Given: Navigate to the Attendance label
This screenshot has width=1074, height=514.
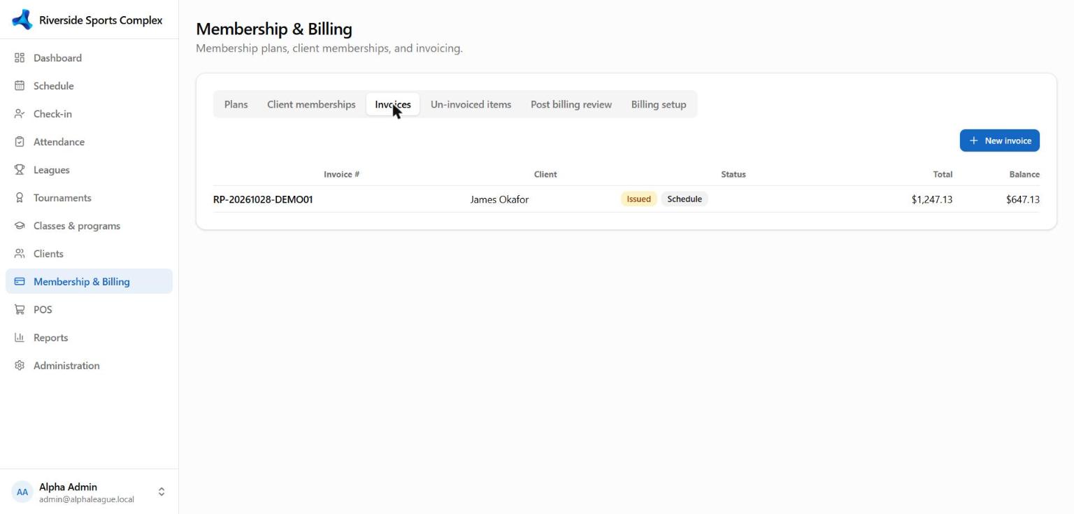Looking at the screenshot, I should pos(59,142).
